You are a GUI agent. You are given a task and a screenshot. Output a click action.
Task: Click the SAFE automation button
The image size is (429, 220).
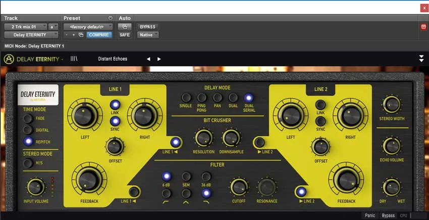click(x=125, y=35)
